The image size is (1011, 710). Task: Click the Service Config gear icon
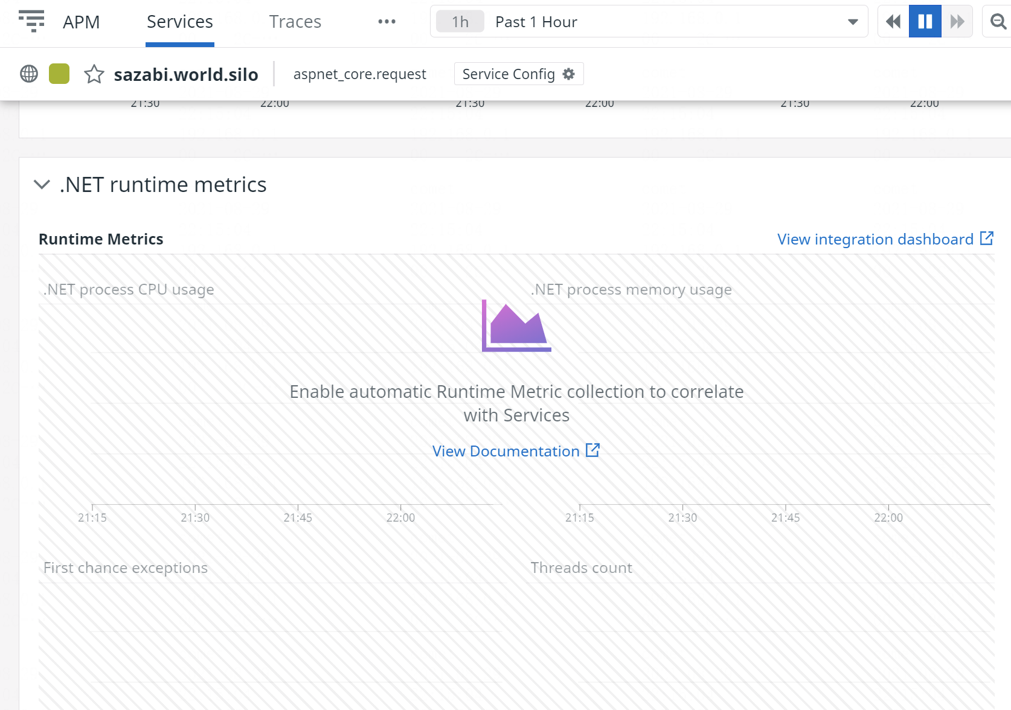[x=568, y=74]
